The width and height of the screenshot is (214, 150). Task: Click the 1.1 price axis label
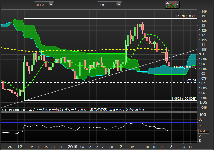point(202,54)
